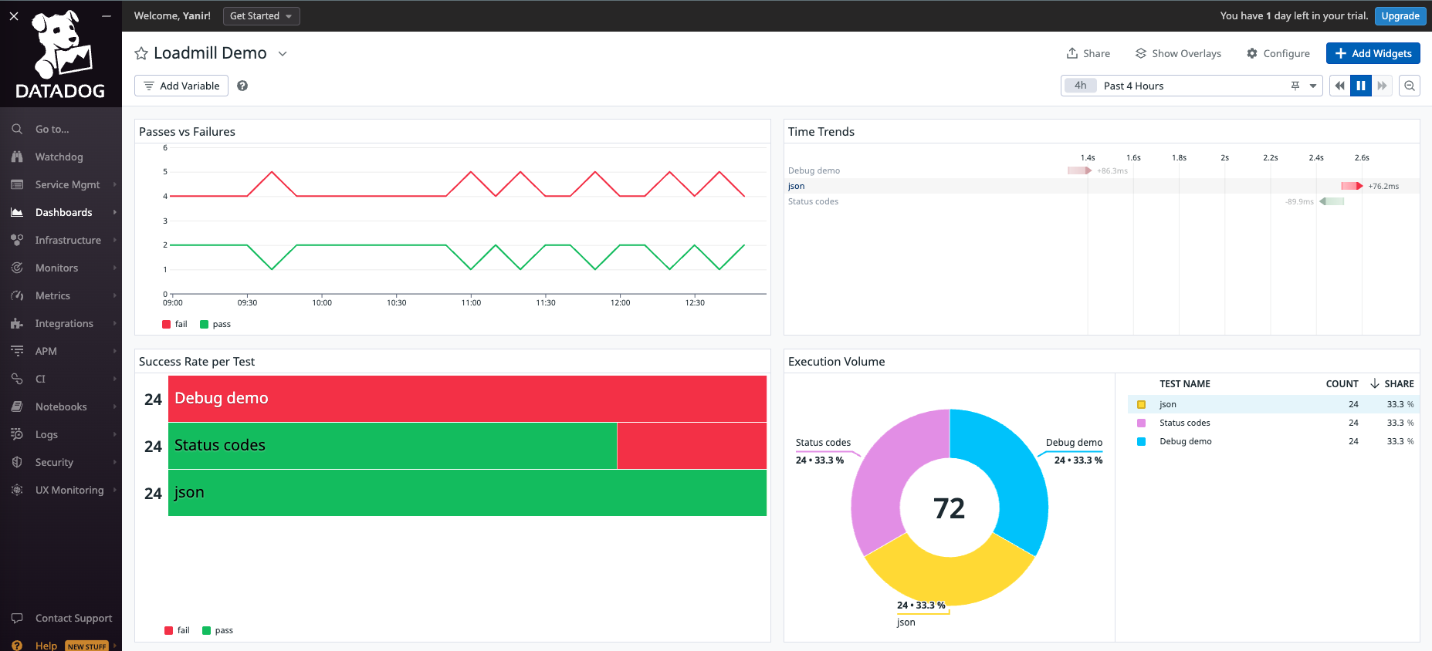Click the help question mark icon
The height and width of the screenshot is (651, 1432).
(242, 86)
